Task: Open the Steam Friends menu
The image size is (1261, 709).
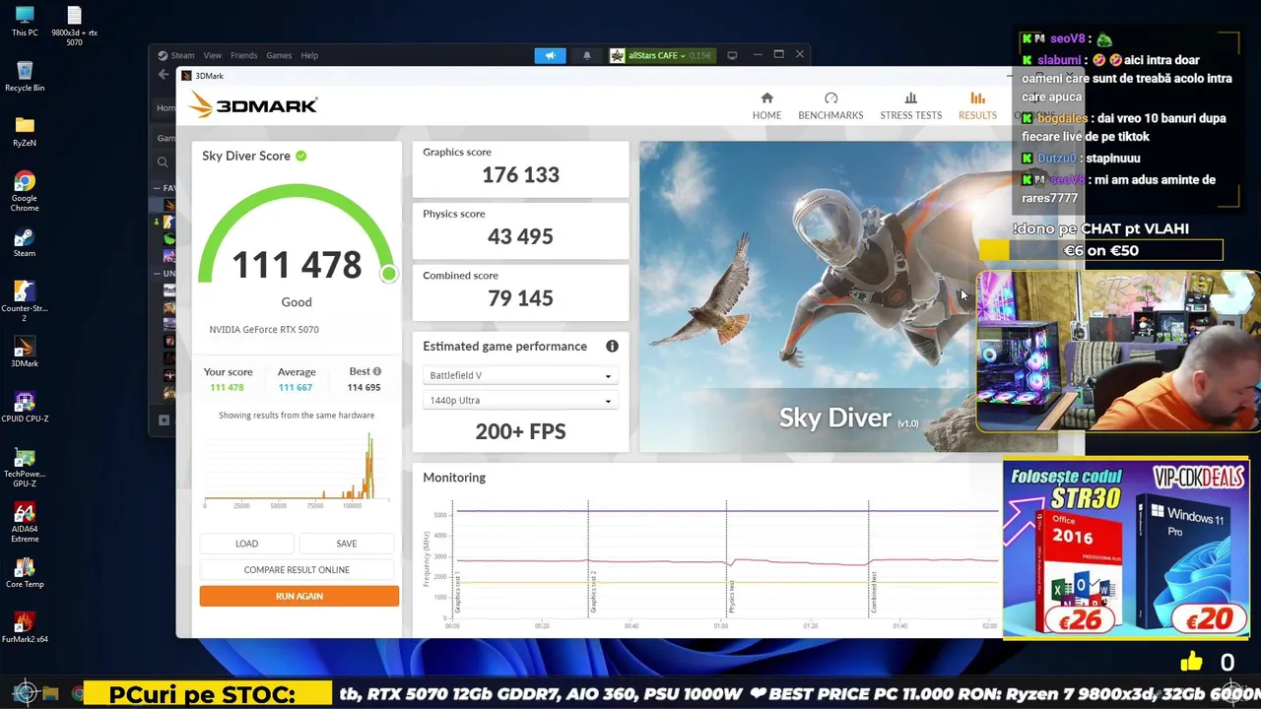Action: (243, 55)
